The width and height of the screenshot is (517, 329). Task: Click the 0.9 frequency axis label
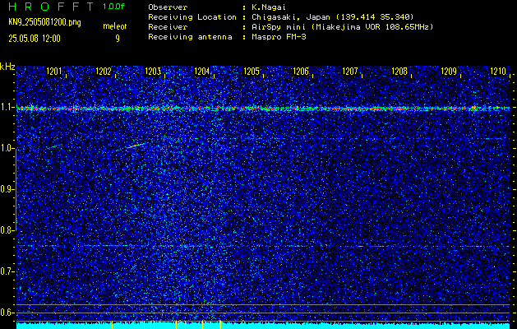point(6,189)
